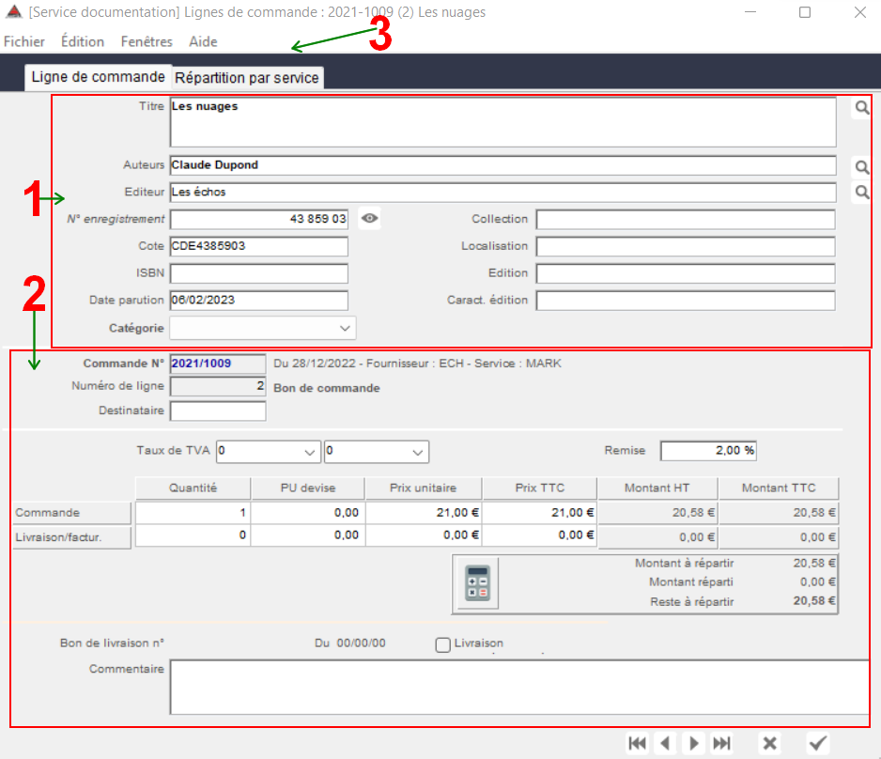Screen dimensions: 881x759
Task: Click the Prix TTC column header
Action: pos(539,488)
